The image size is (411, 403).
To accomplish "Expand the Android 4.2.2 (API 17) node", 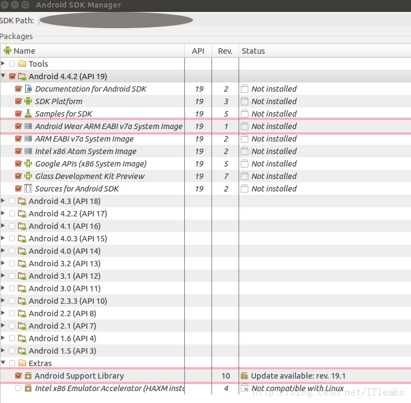I will coord(3,213).
